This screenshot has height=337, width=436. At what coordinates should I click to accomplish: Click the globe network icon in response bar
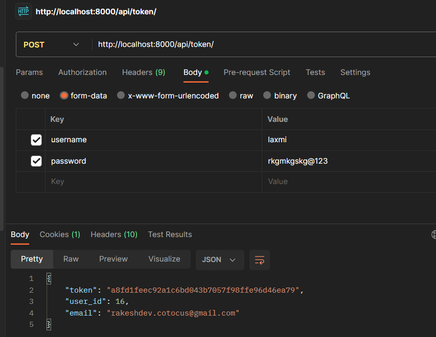[434, 235]
